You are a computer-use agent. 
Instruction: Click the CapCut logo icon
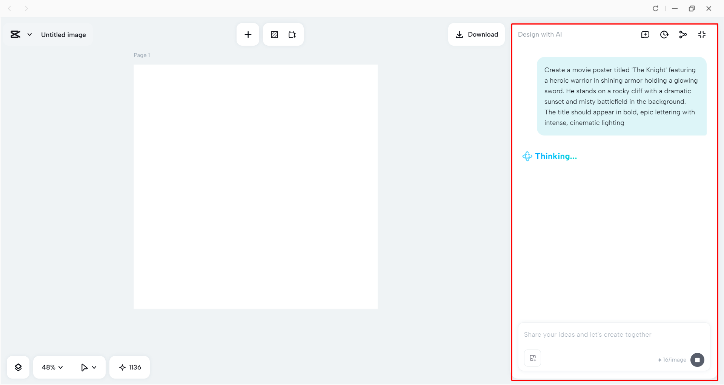[x=15, y=35]
